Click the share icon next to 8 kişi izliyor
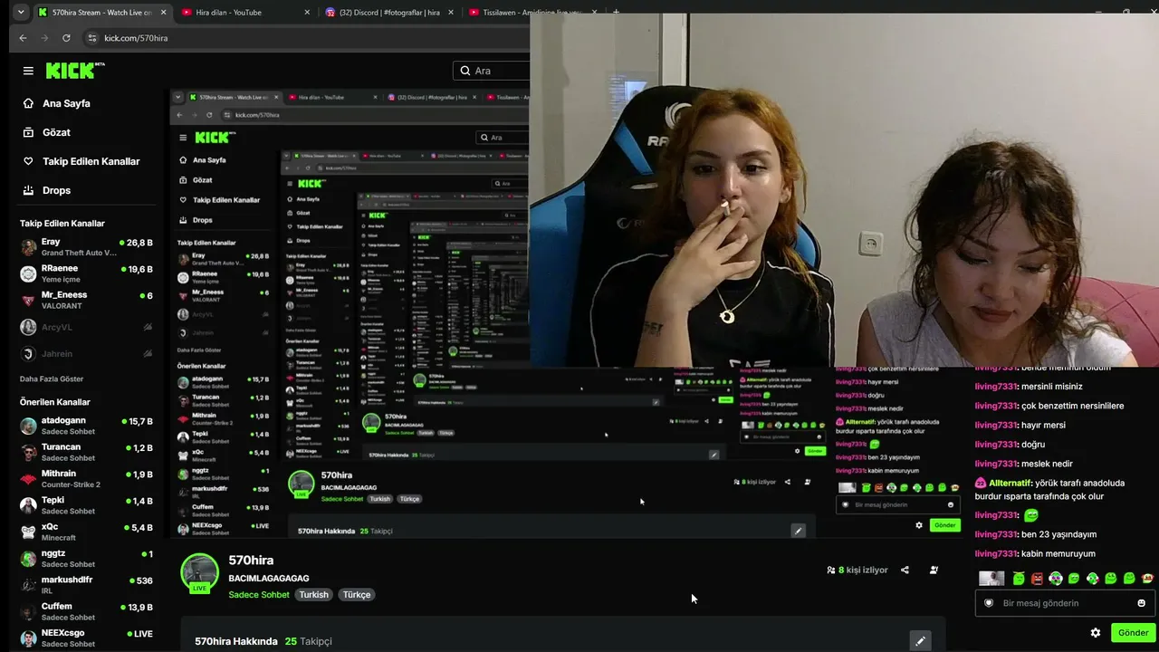The width and height of the screenshot is (1159, 652). pos(905,570)
